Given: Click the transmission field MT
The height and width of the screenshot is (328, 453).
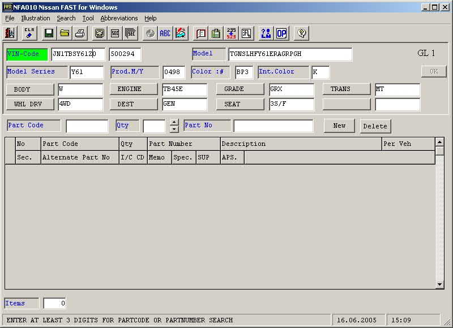Looking at the screenshot, I should point(398,89).
